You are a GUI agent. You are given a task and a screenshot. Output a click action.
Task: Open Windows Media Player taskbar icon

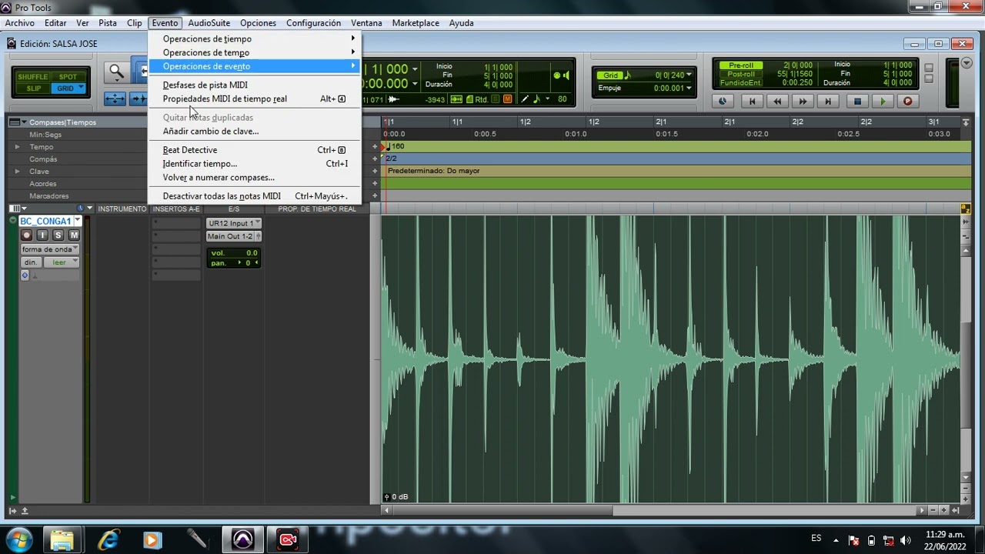pyautogui.click(x=152, y=539)
